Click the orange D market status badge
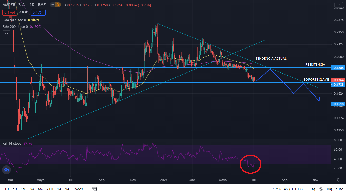Screen dimensions: 346x194 [58, 5]
